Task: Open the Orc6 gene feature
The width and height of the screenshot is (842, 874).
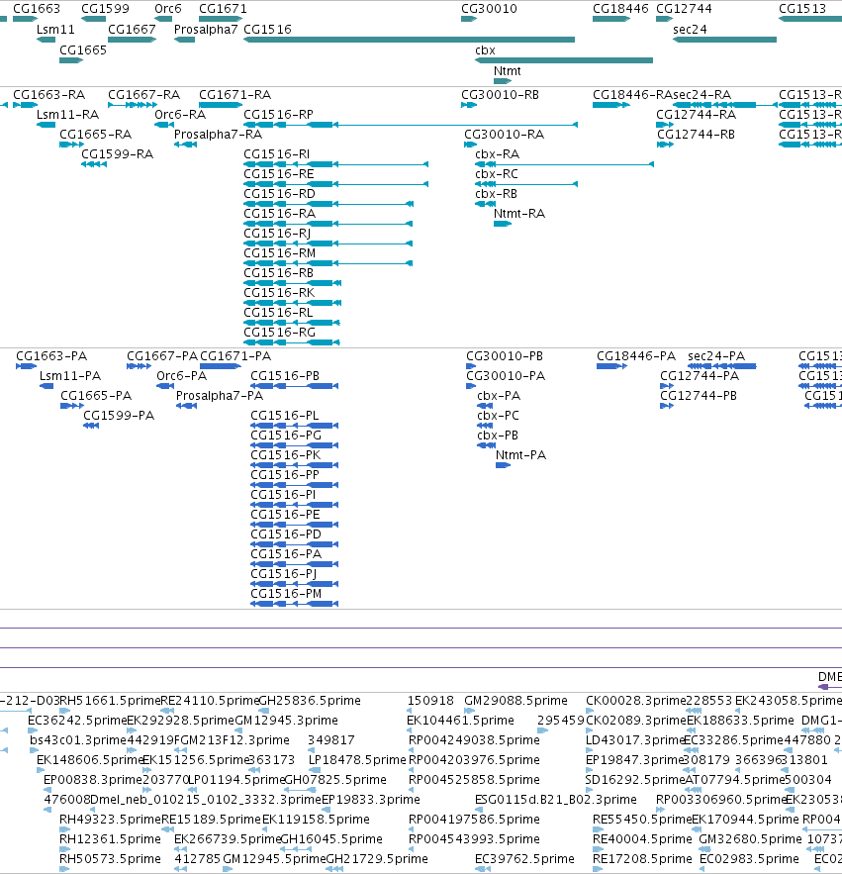Action: (x=163, y=19)
